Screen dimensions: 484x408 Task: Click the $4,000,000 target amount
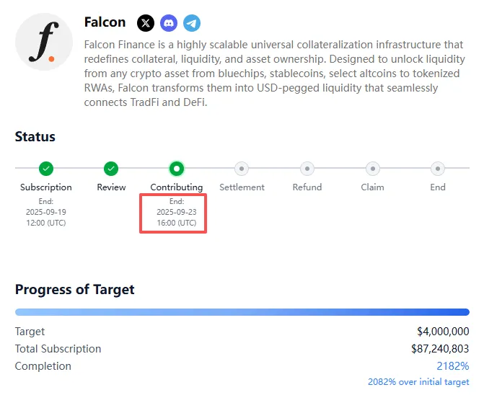coord(443,332)
